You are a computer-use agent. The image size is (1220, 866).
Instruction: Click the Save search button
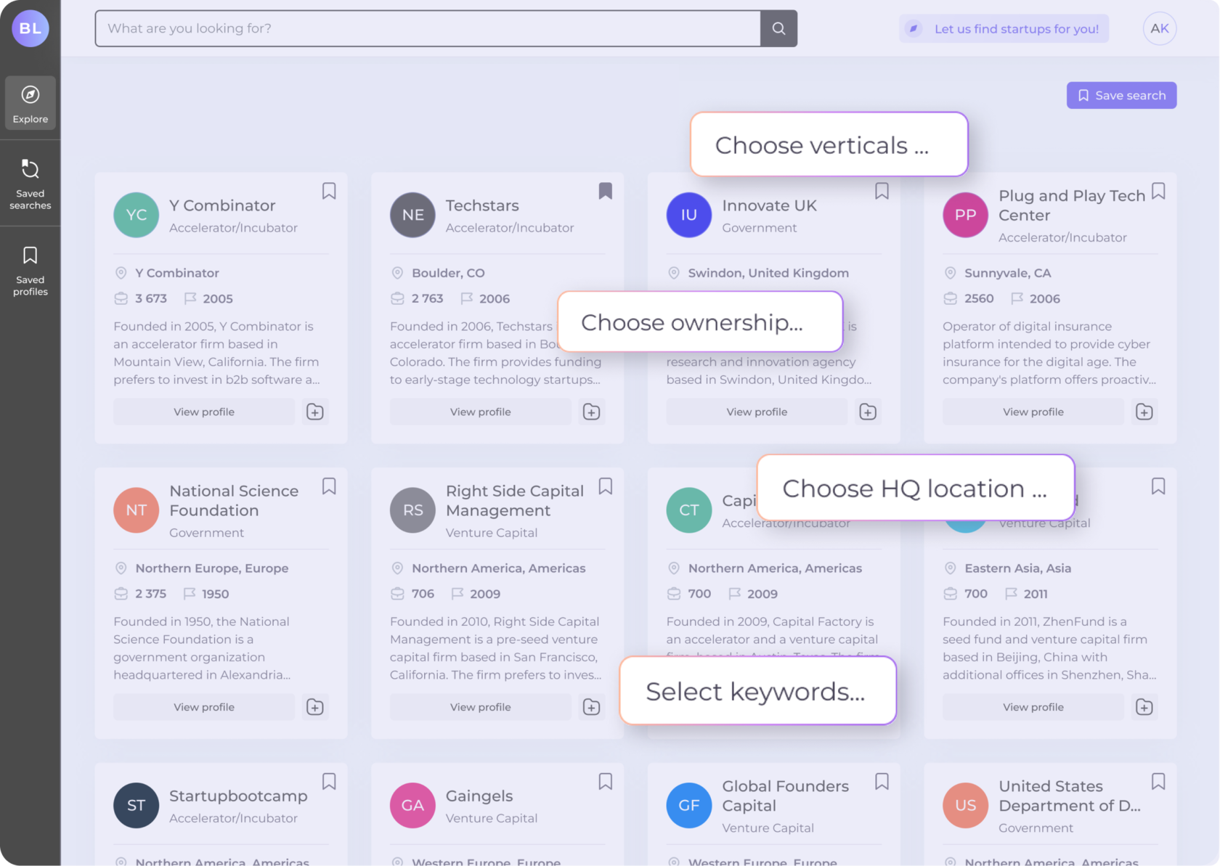coord(1121,95)
